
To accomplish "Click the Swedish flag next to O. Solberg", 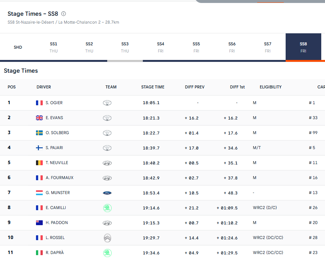I will coord(39,133).
